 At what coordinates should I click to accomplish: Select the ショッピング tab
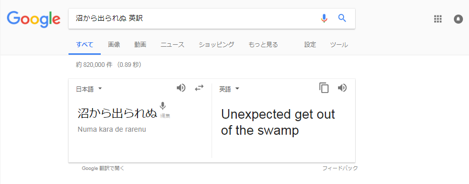pyautogui.click(x=217, y=45)
